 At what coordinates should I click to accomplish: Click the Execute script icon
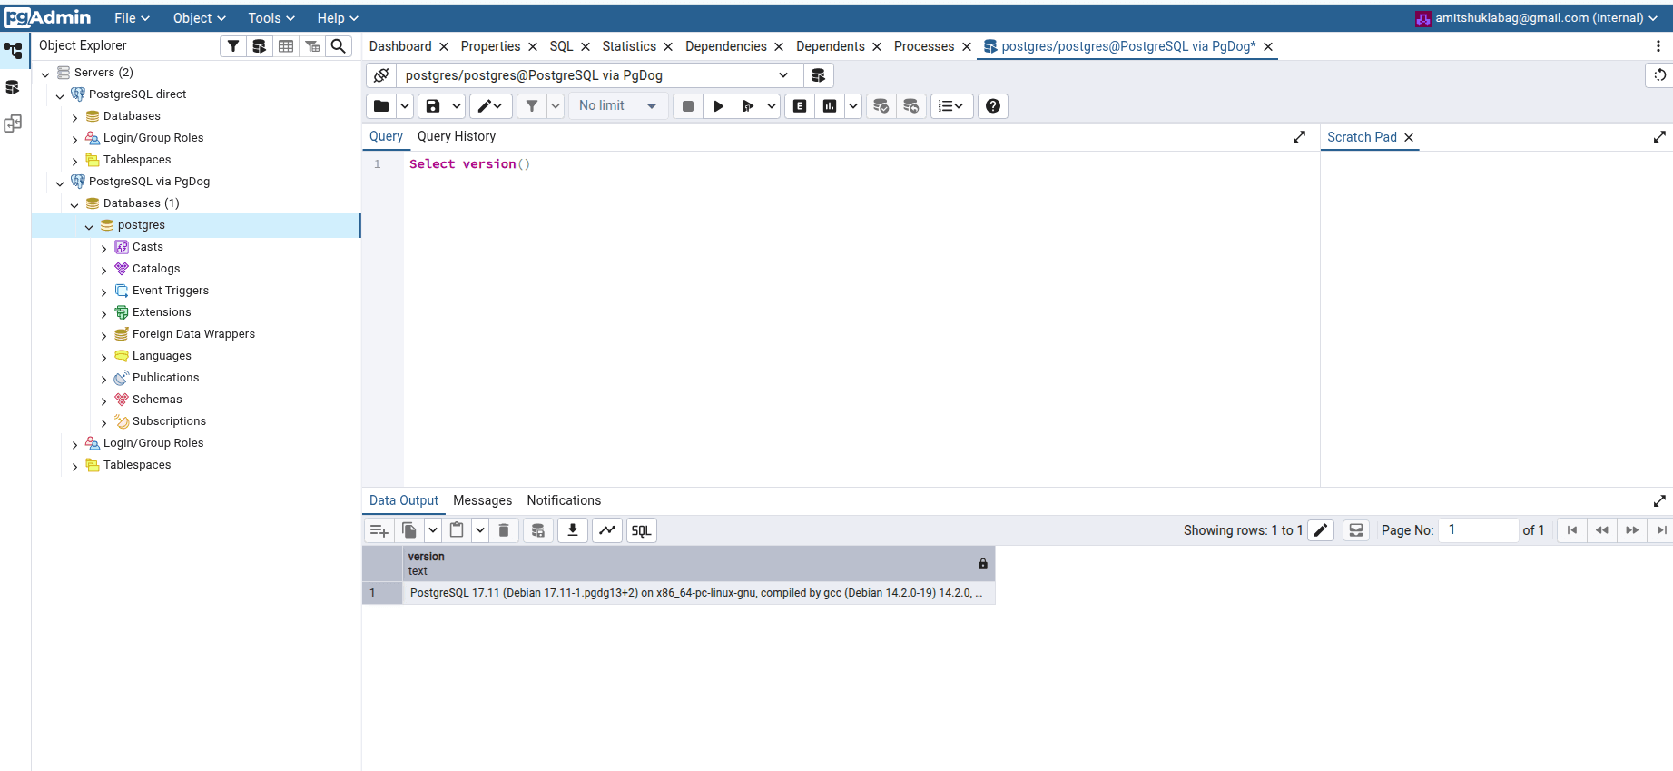(748, 106)
